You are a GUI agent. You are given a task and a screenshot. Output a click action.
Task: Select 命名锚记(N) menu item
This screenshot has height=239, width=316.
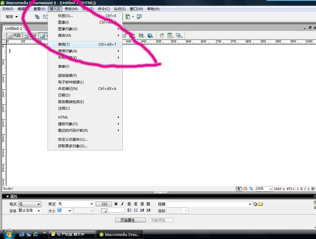coord(85,88)
